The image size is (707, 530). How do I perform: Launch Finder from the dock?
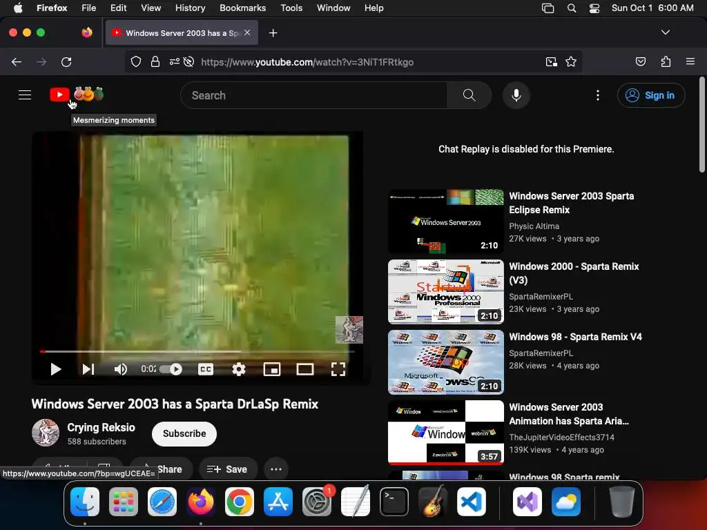pos(85,502)
